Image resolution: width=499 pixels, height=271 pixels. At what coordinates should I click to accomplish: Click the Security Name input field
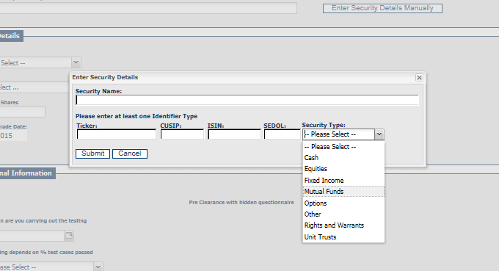click(247, 101)
